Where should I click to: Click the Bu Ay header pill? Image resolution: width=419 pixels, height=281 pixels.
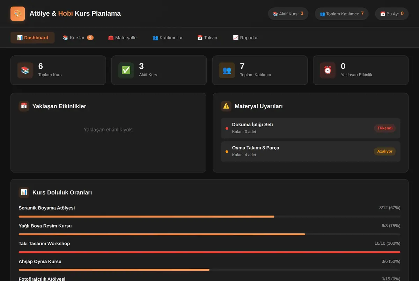click(392, 14)
